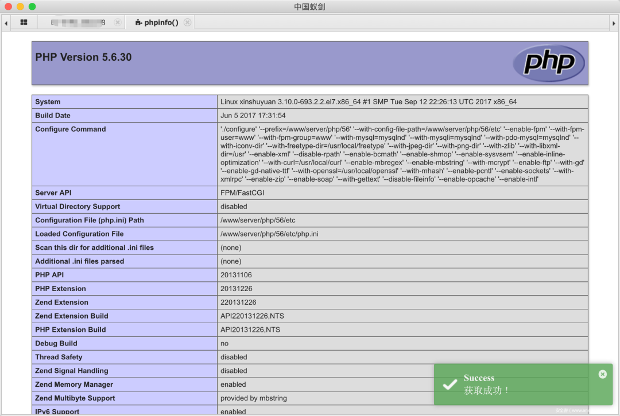Open the home grid view tab
This screenshot has width=620, height=416.
(x=24, y=22)
